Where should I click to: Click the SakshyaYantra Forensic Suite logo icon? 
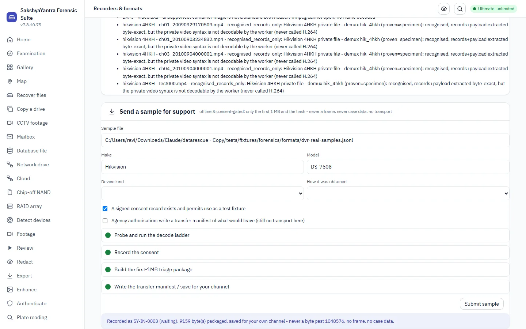[x=12, y=17]
